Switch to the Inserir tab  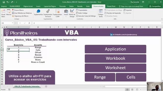38,6
